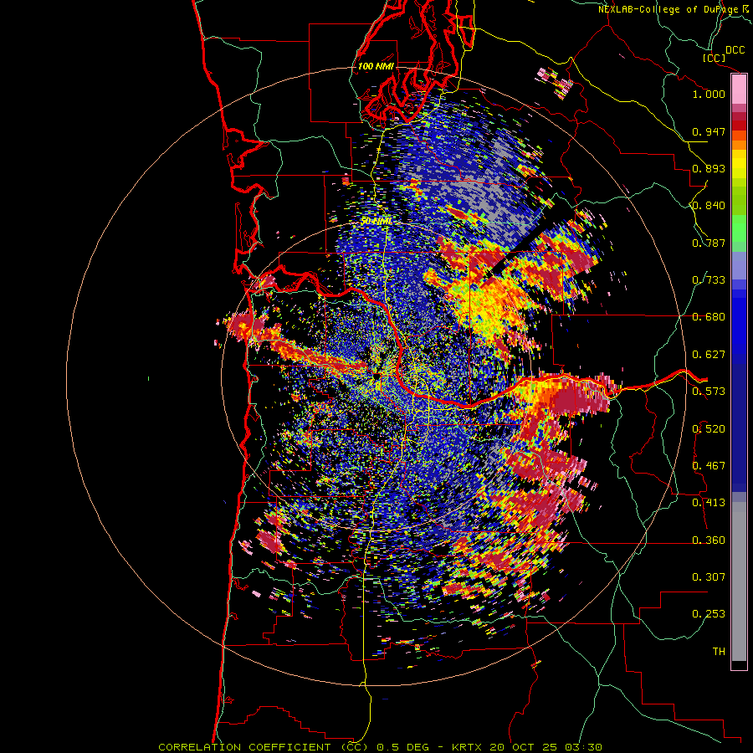Pick the light pink segment of color bar
This screenshot has width=753, height=753.
739,90
